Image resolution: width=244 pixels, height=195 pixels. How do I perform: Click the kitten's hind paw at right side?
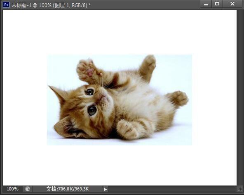click(180, 98)
